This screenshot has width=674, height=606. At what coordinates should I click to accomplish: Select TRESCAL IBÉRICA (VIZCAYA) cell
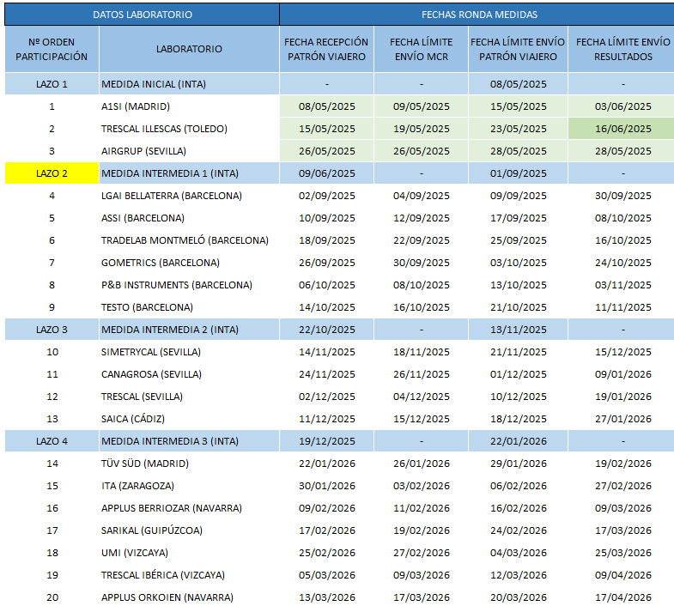(x=189, y=575)
